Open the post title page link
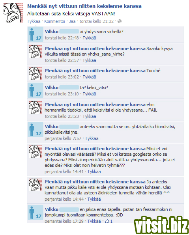This screenshot has height=235, width=189. pos(84,6)
